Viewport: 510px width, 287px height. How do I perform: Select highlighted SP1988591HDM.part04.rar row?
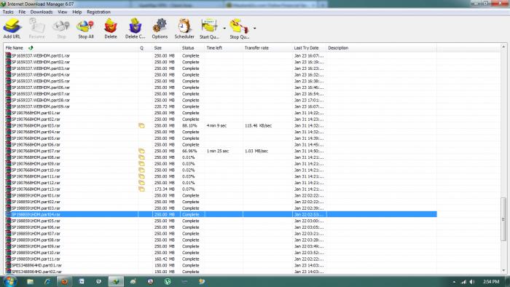coord(221,214)
